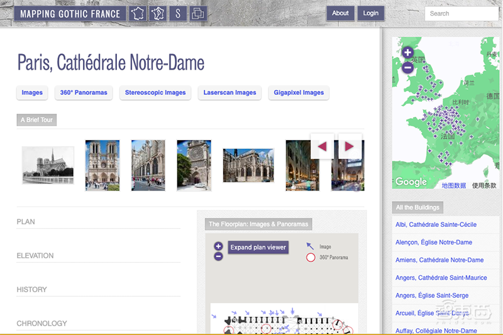503x335 pixels.
Task: Expand the PLAN section
Action: pyautogui.click(x=26, y=222)
